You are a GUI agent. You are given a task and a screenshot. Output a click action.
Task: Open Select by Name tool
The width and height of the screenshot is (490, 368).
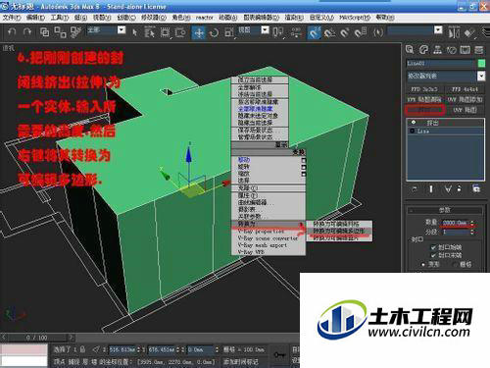pyautogui.click(x=150, y=32)
